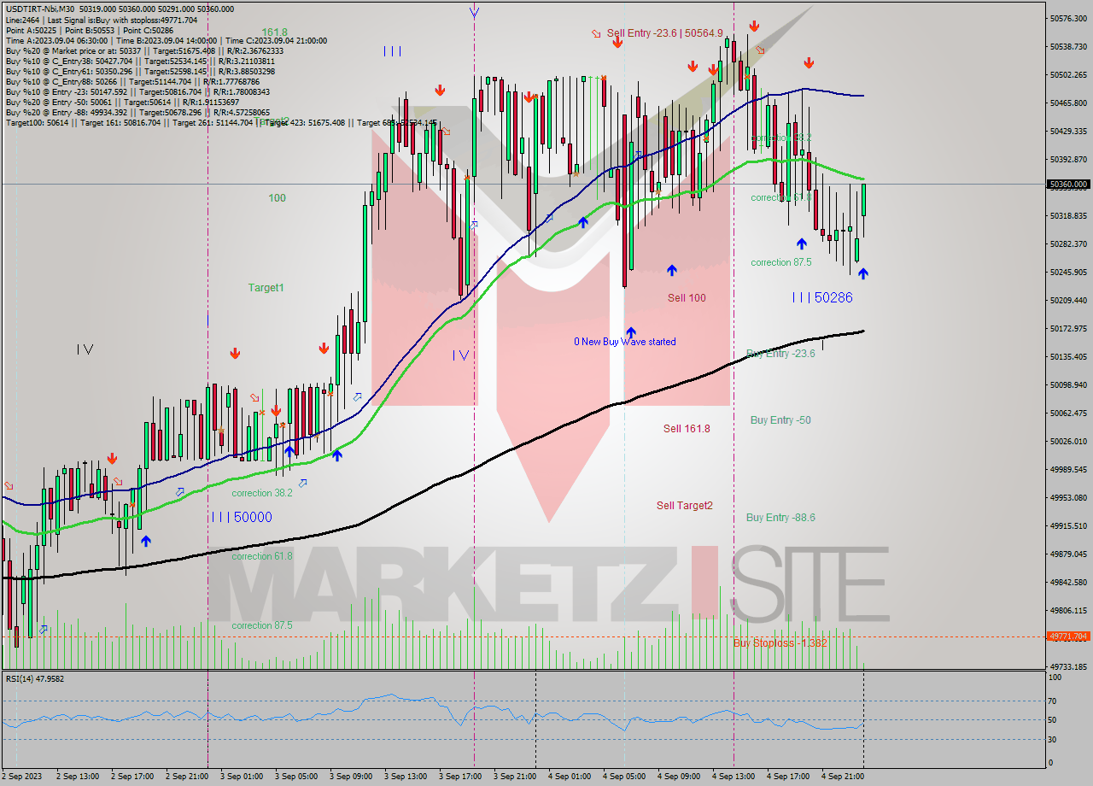1093x786 pixels.
Task: Click time axis label '2 Sep 21:00'
Action: 186,777
